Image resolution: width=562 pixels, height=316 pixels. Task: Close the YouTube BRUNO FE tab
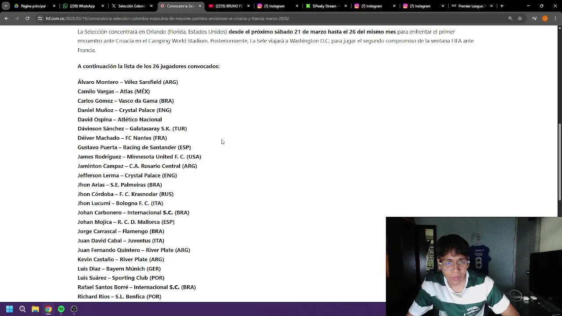(249, 6)
